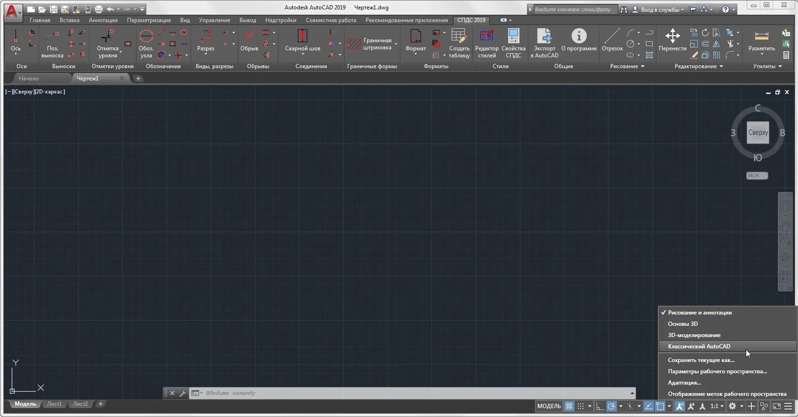Select the Rotate tool icon

point(705,32)
